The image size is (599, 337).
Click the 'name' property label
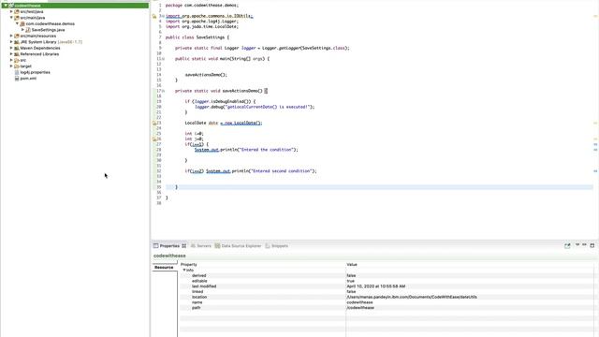pos(197,302)
